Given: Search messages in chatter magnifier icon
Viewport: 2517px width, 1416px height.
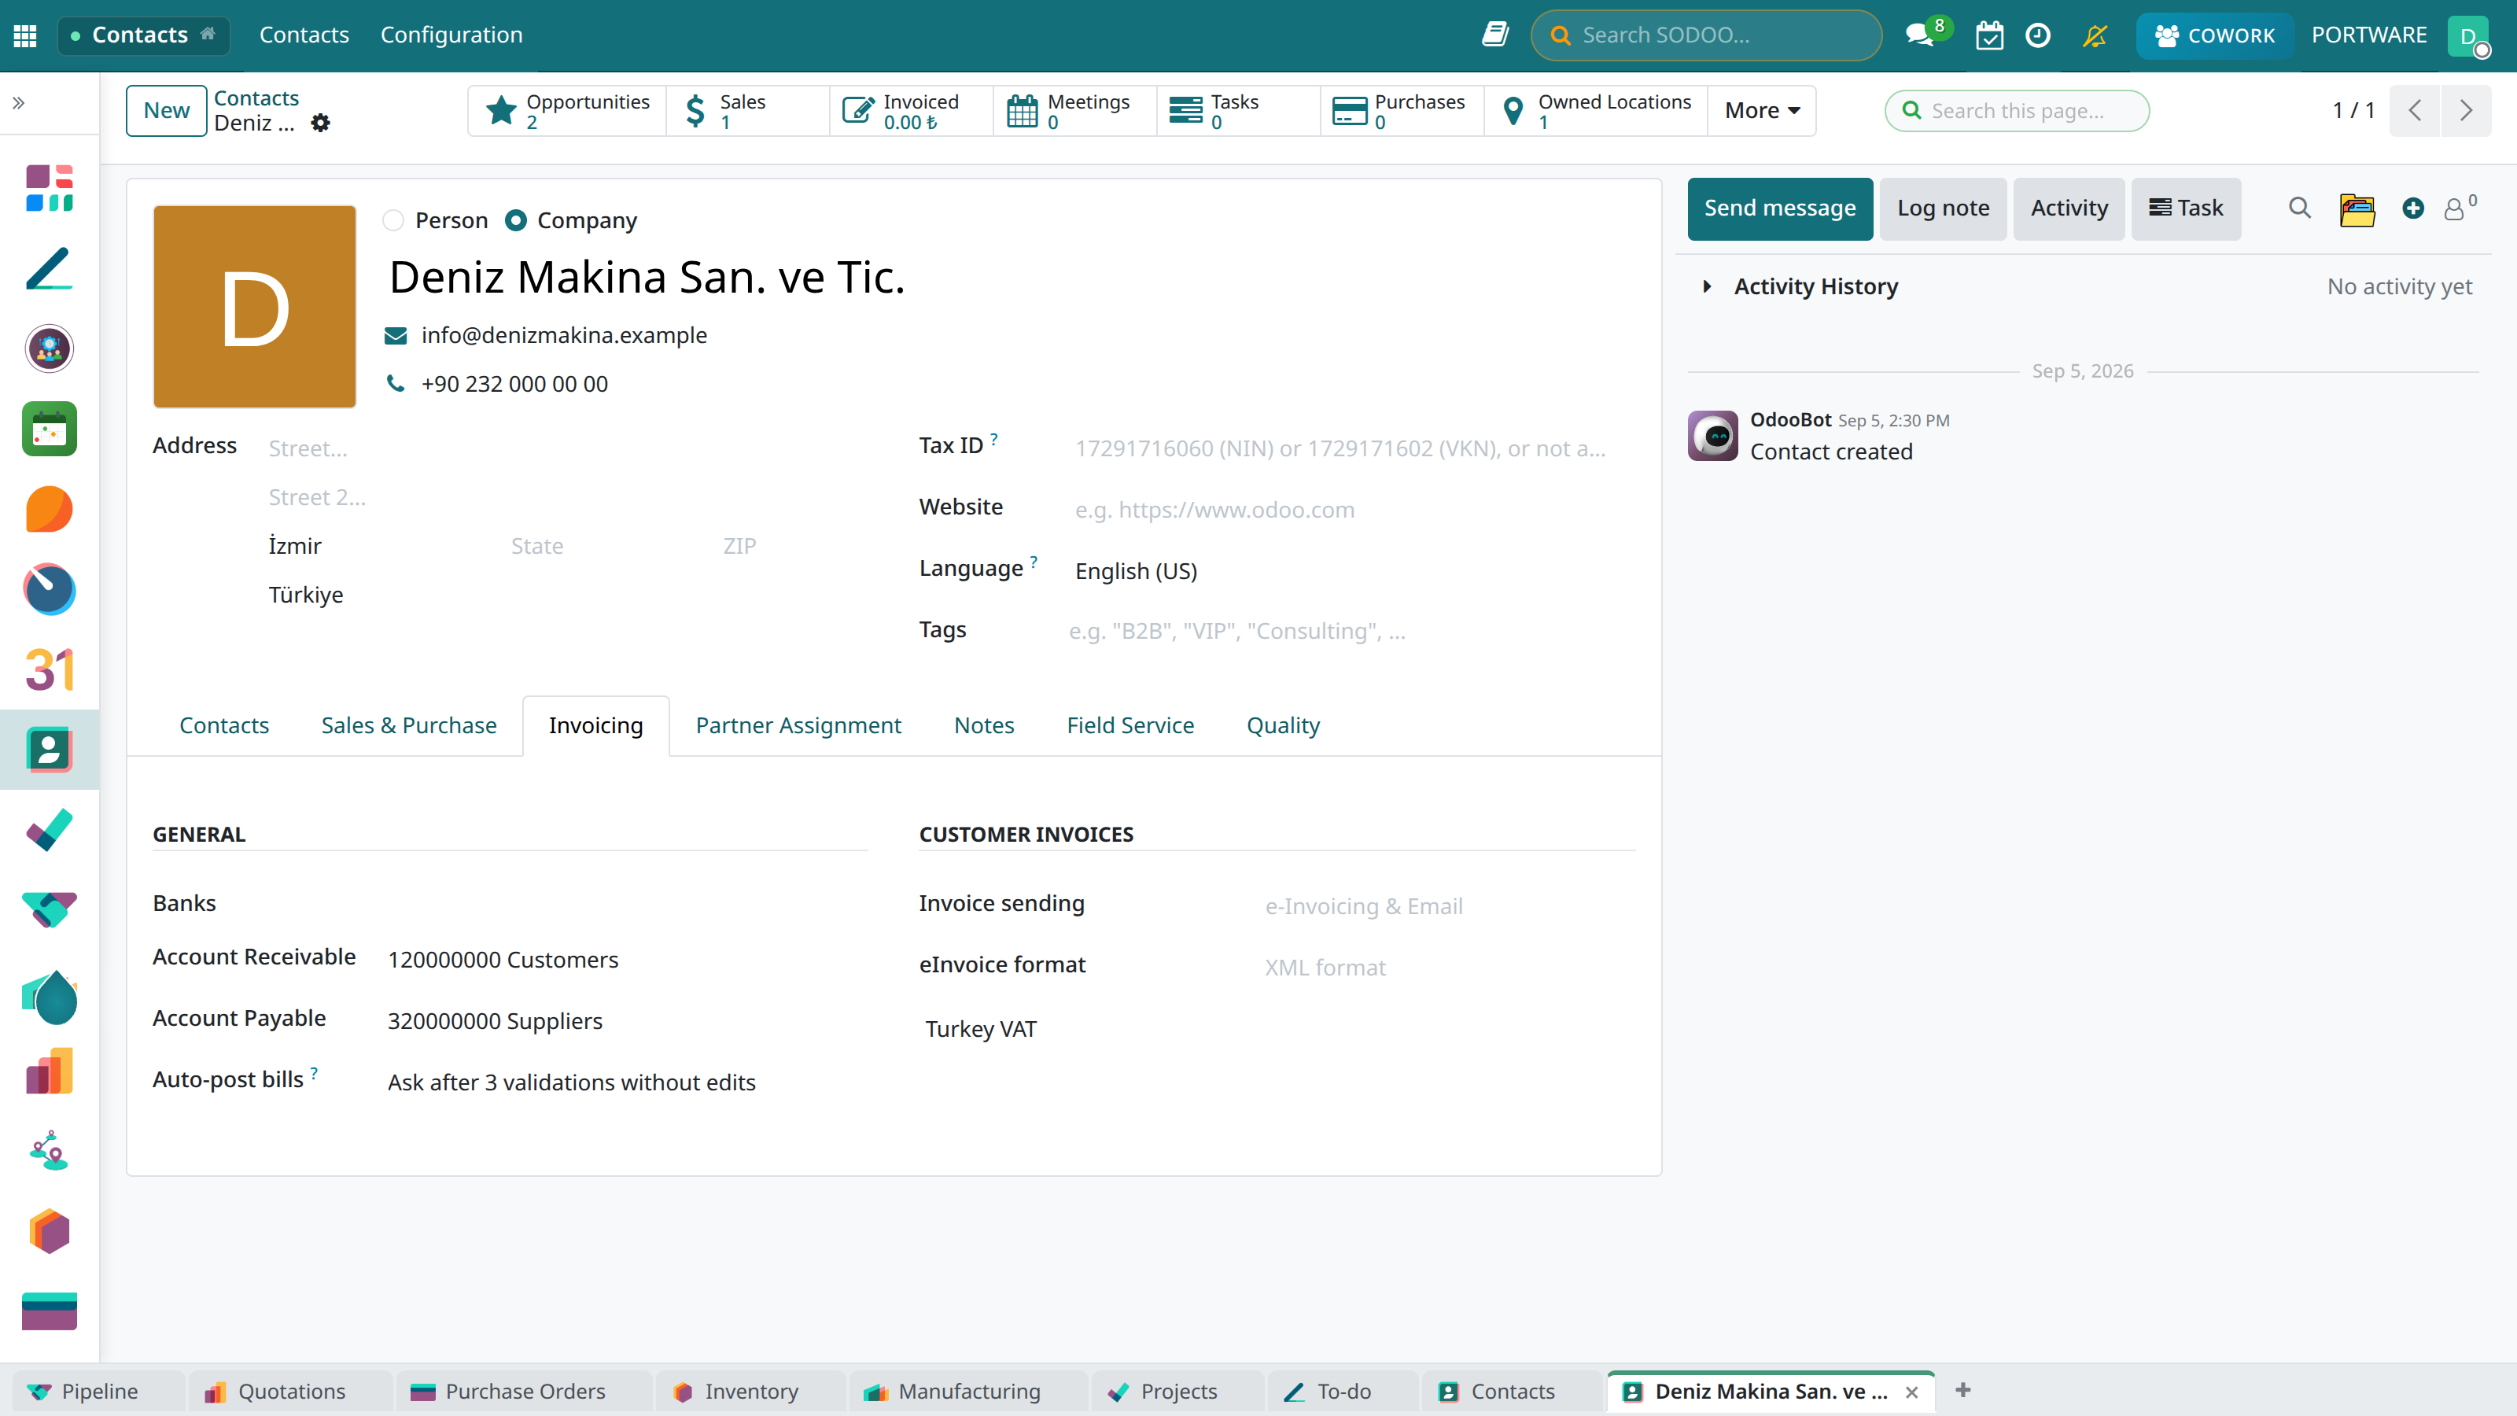Looking at the screenshot, I should (x=2300, y=208).
